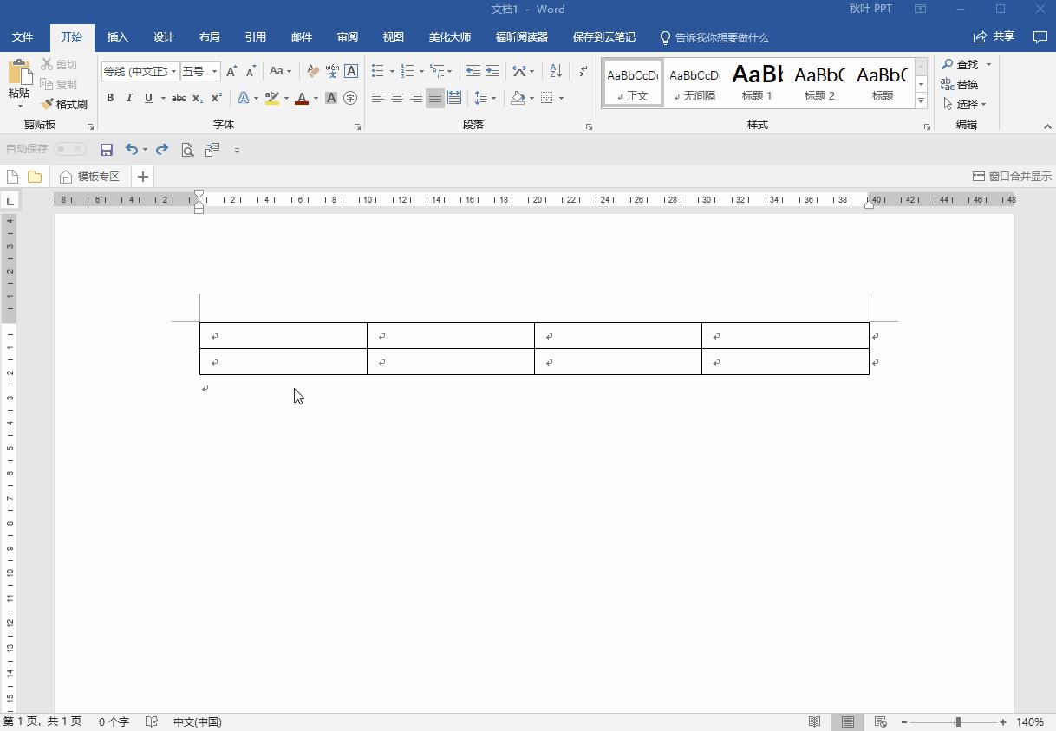1056x731 pixels.
Task: Click the Share (共享) button
Action: pos(994,36)
